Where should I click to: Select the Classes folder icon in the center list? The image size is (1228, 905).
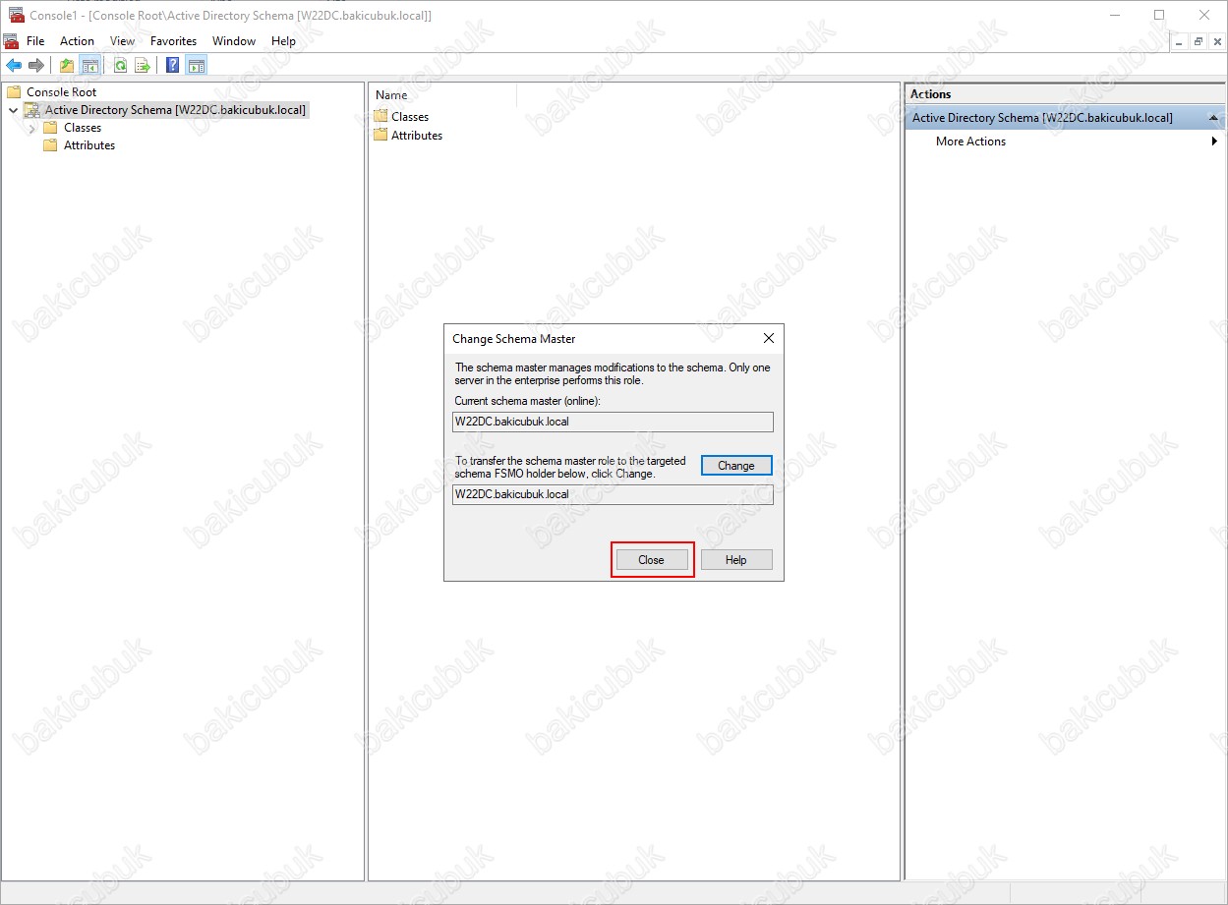380,116
